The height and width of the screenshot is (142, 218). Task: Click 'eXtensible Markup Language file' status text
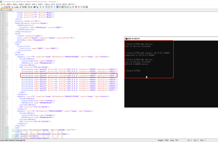13,140
